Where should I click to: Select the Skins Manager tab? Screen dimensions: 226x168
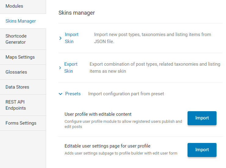(23, 21)
